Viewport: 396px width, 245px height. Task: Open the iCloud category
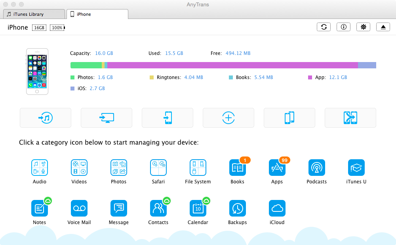pos(277,208)
